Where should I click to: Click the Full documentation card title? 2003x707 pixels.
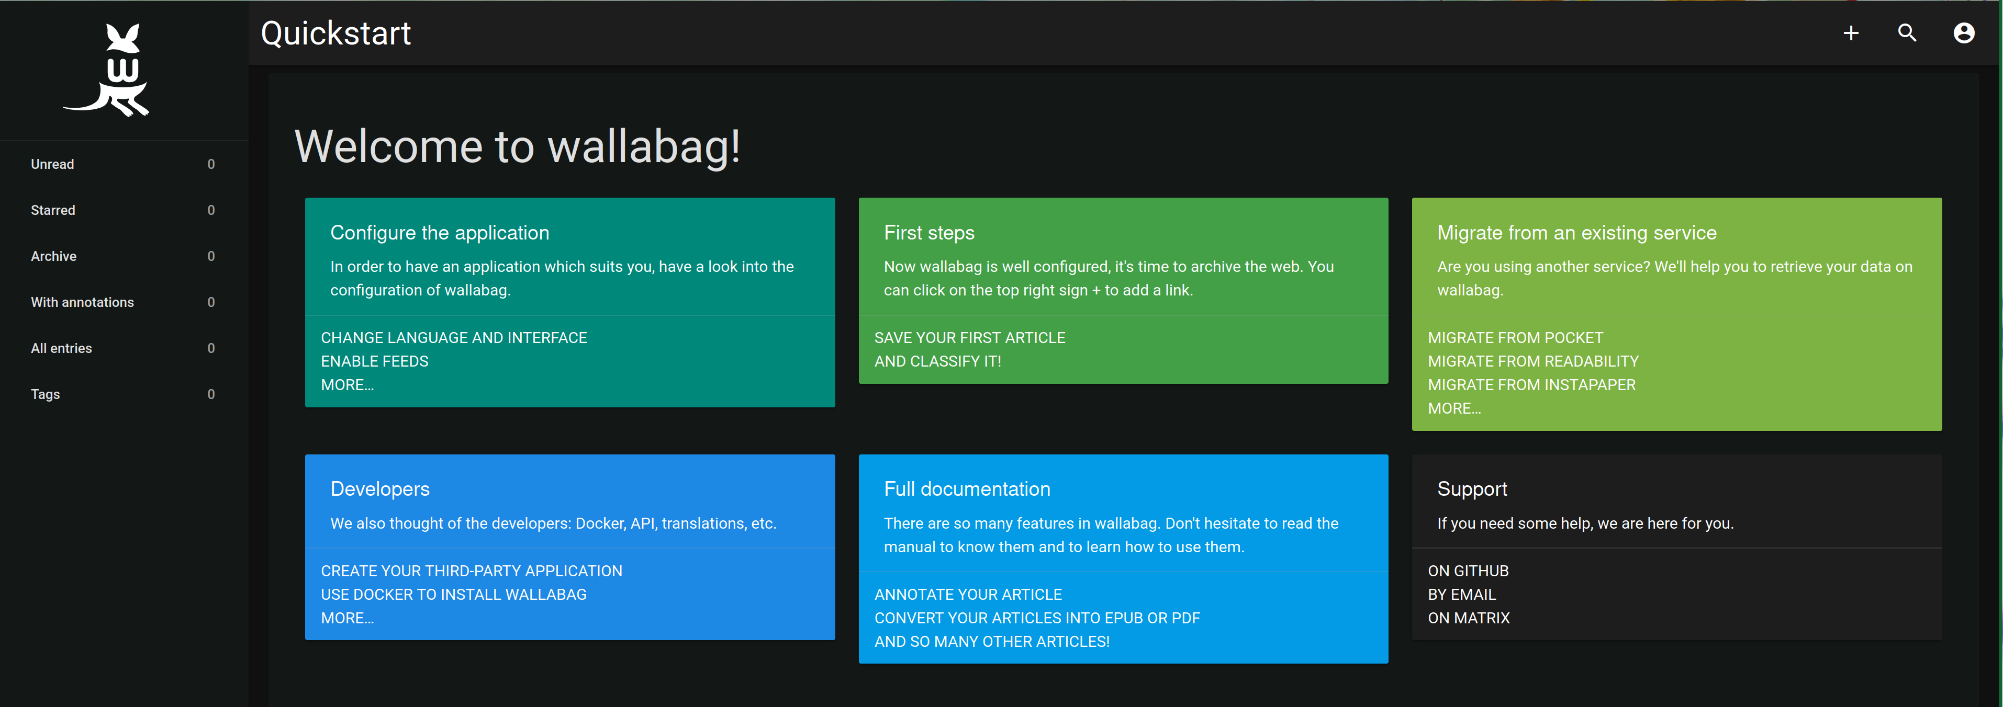967,489
